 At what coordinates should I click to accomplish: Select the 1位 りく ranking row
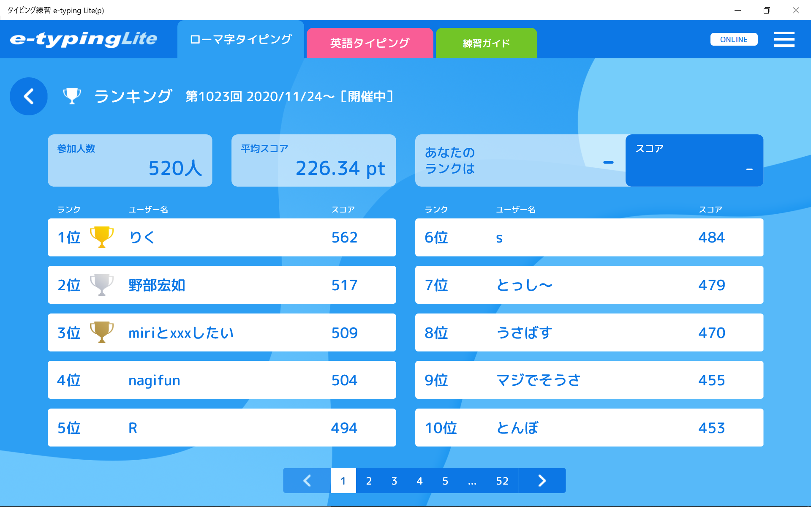click(x=222, y=237)
